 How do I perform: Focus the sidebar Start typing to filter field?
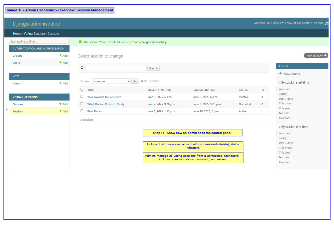pyautogui.click(x=39, y=41)
